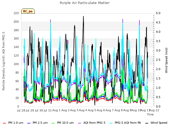
Task: Click the Aug 4 x-axis tick label
Action: click(x=83, y=110)
